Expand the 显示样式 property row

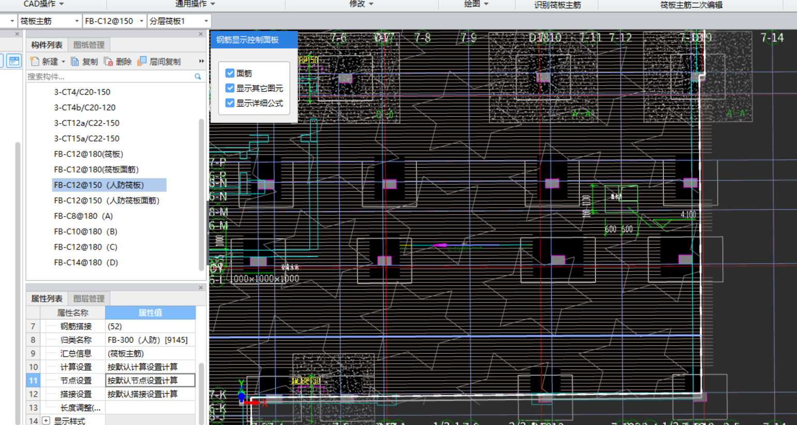click(46, 421)
